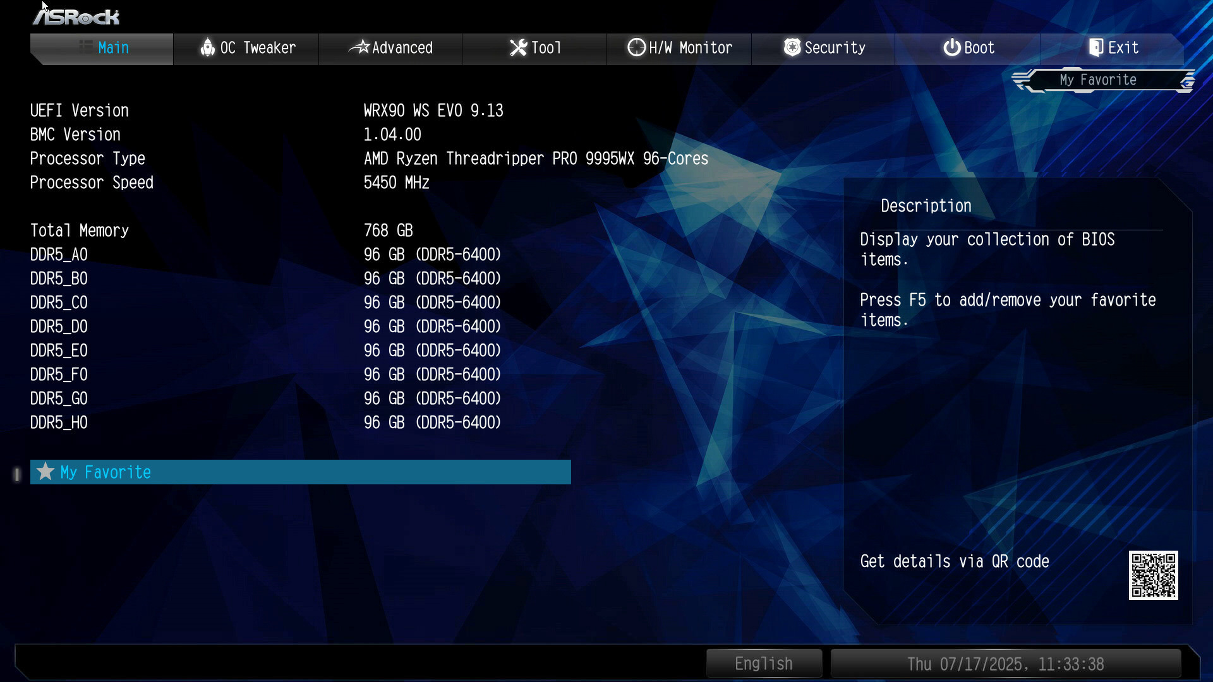1213x682 pixels.
Task: Open the Boot tab
Action: 967,49
